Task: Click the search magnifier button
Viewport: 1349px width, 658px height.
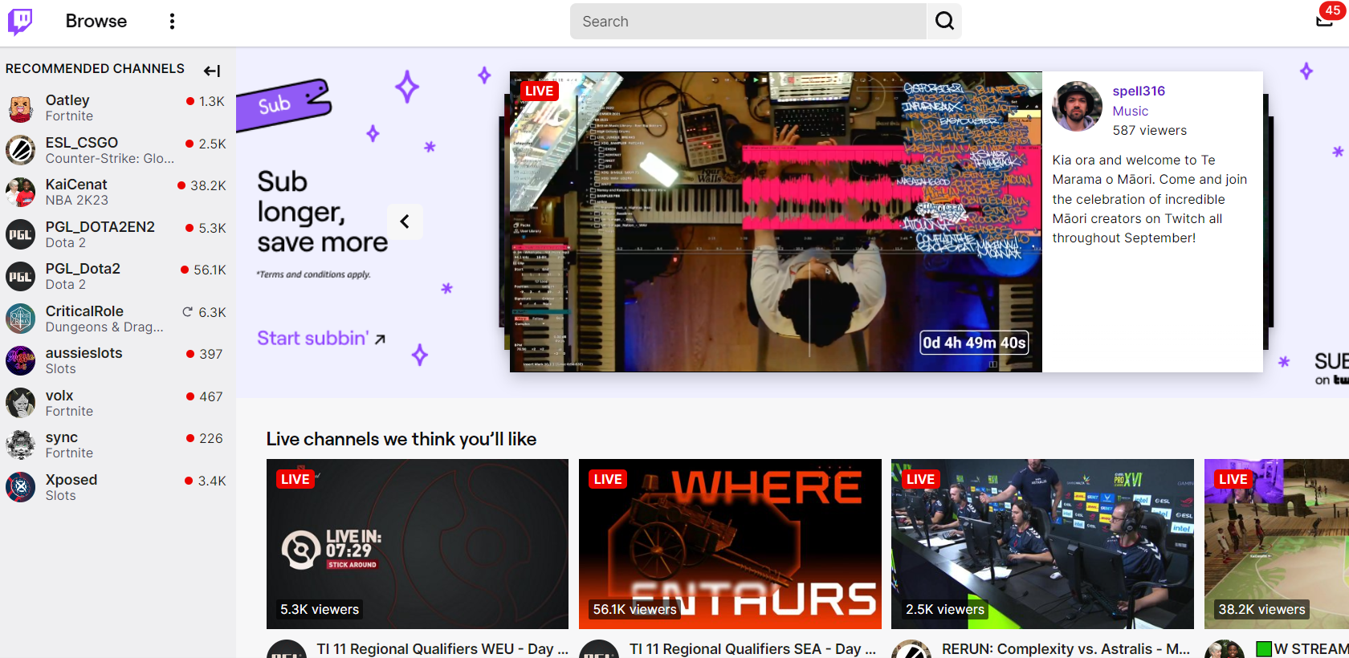Action: point(944,21)
